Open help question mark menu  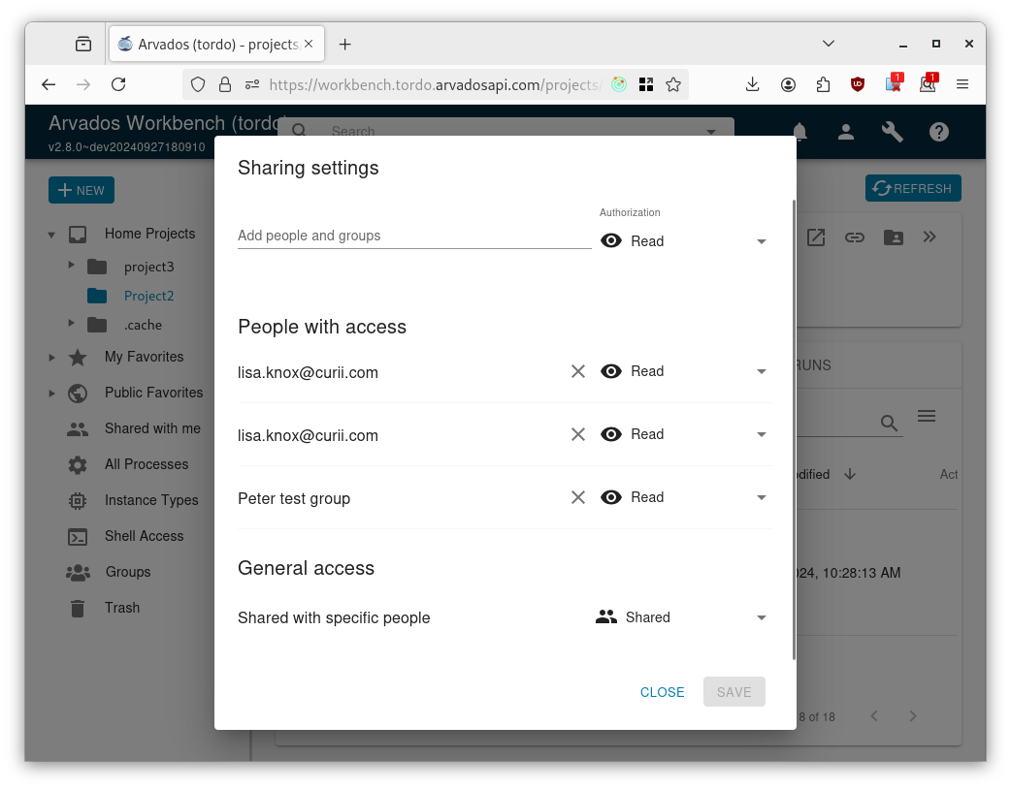[939, 132]
